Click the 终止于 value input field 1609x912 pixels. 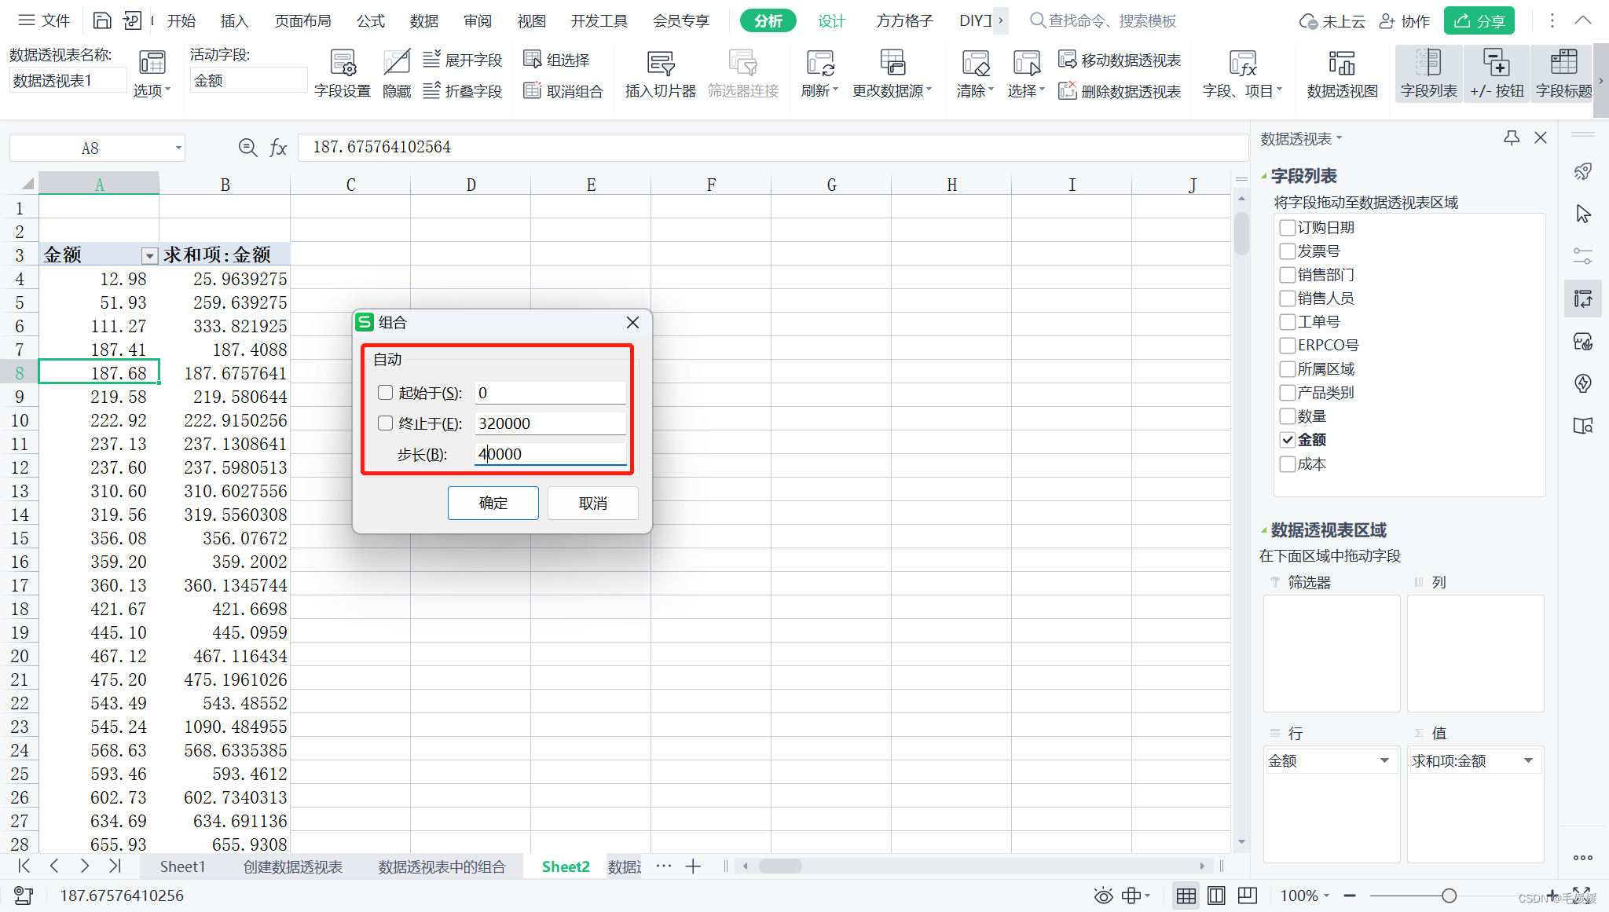(550, 423)
